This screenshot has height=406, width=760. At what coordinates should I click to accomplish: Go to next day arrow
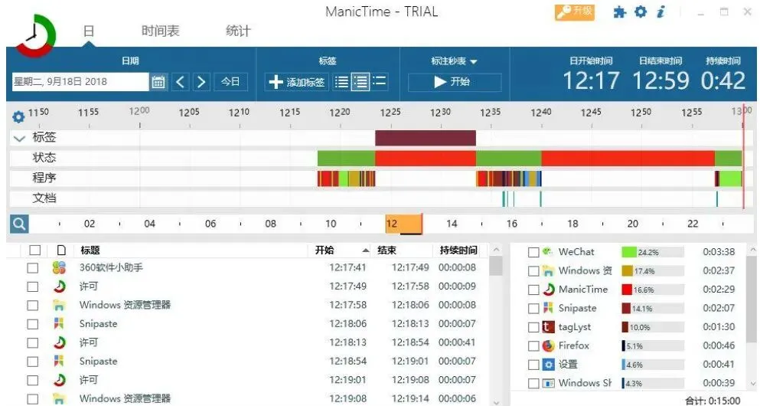coord(201,81)
